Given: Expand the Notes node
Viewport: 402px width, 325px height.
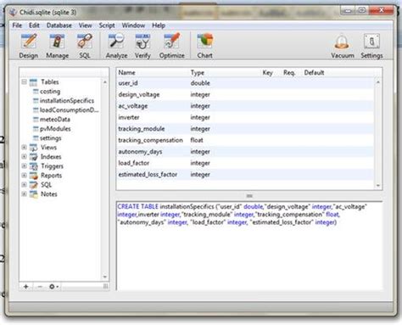Looking at the screenshot, I should pos(24,193).
